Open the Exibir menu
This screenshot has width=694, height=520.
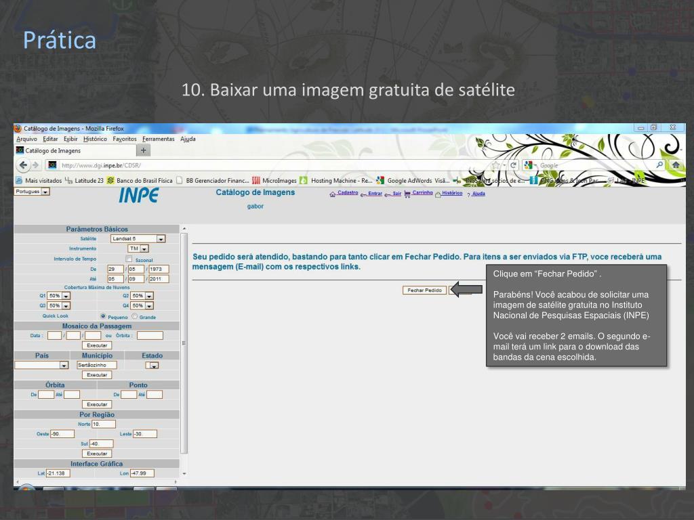click(70, 139)
